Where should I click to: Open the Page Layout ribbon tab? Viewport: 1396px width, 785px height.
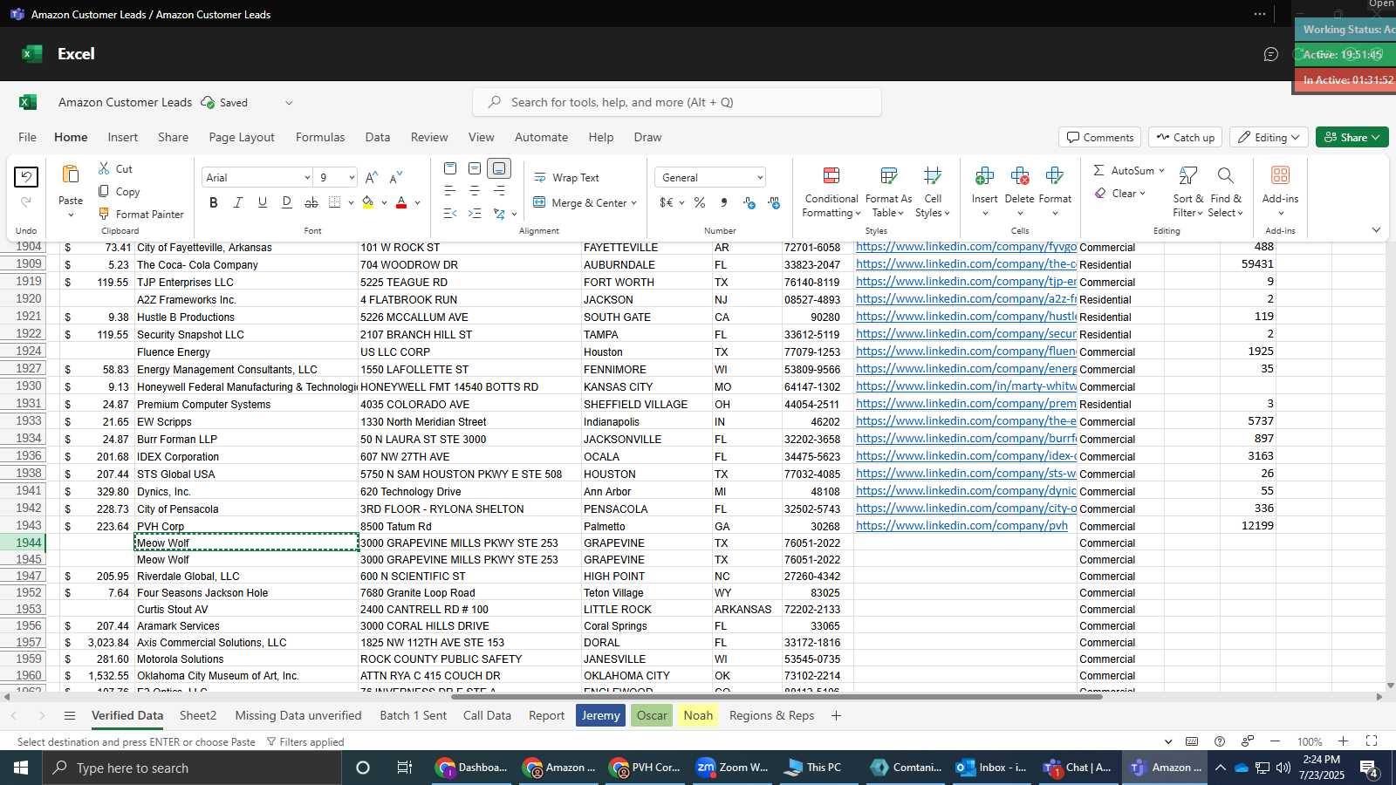(x=242, y=137)
